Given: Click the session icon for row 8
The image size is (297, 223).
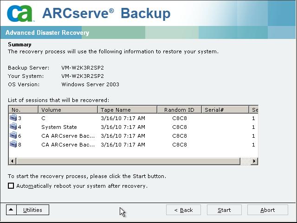Looking at the screenshot, I should coord(13,144).
